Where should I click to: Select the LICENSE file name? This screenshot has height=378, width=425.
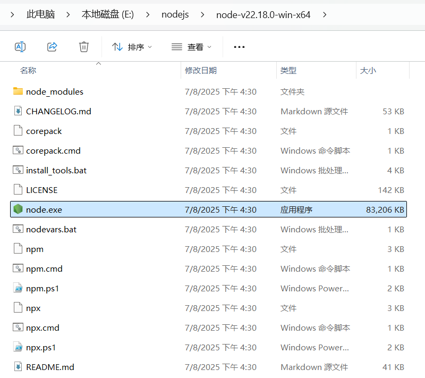[42, 190]
